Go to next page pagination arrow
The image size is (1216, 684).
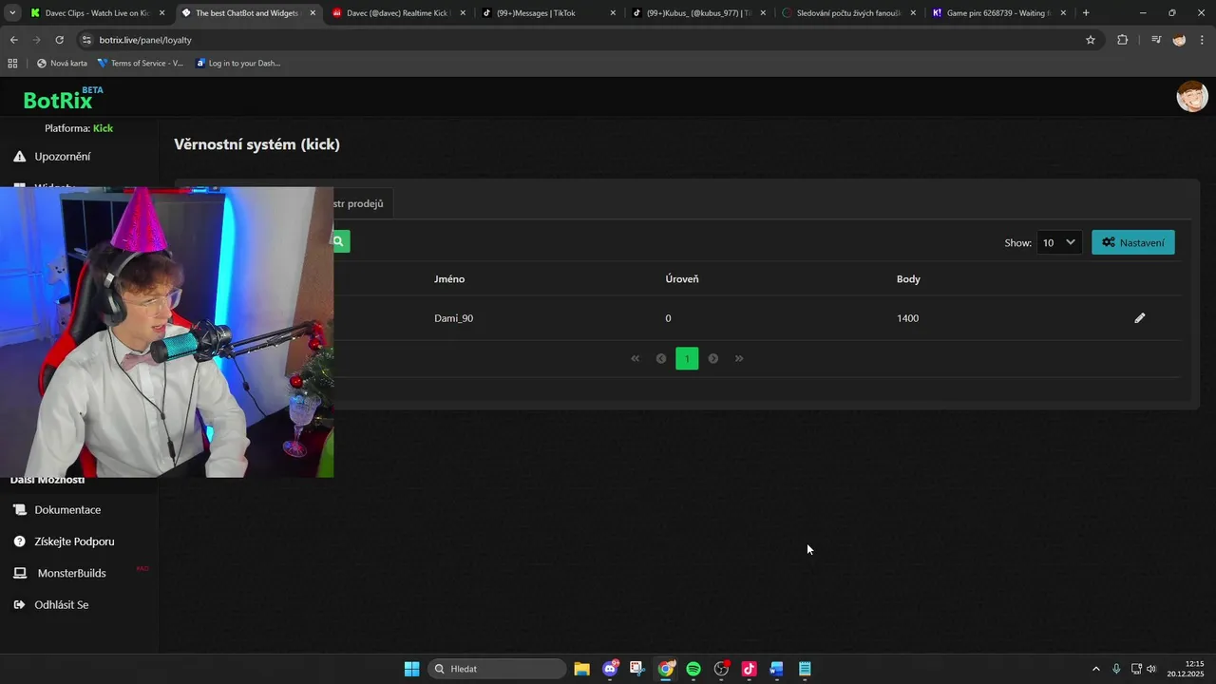[713, 358]
